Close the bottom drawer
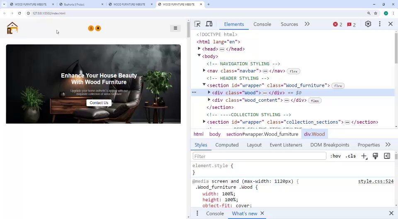The height and width of the screenshot is (219, 398). (x=391, y=213)
